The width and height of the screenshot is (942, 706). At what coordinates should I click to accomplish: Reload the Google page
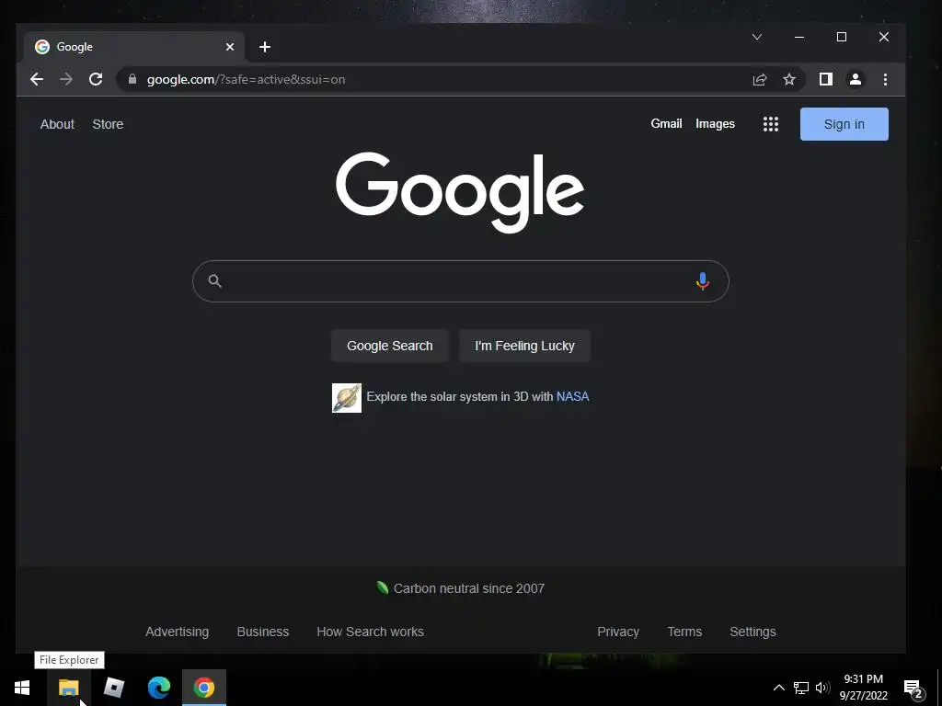pyautogui.click(x=96, y=79)
